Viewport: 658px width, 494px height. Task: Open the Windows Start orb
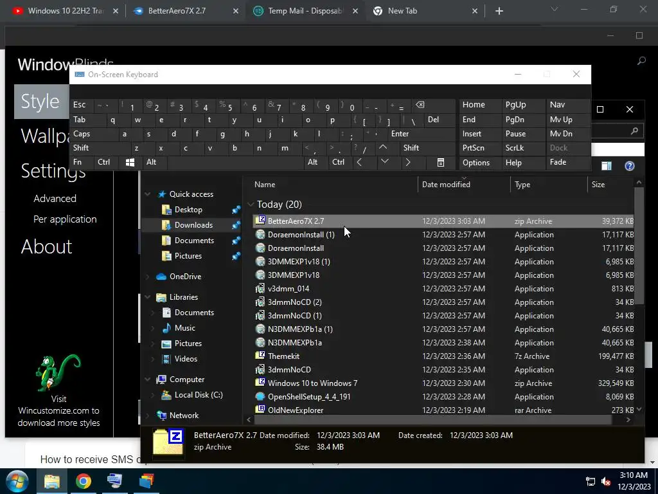17,481
